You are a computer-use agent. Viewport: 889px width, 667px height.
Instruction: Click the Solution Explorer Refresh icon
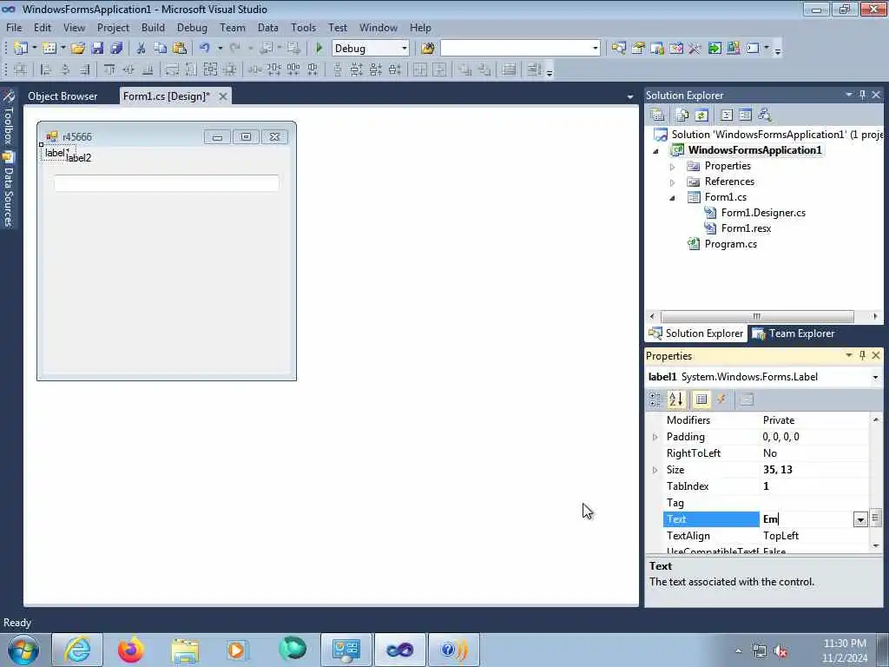(701, 116)
